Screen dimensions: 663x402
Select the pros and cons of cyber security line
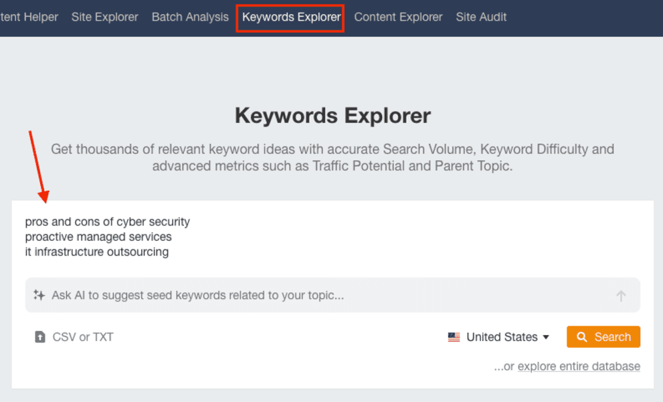(107, 221)
